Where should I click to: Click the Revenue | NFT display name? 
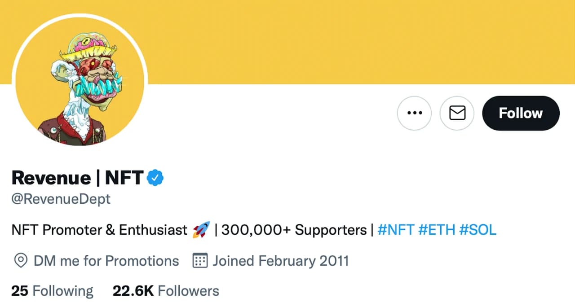[77, 178]
